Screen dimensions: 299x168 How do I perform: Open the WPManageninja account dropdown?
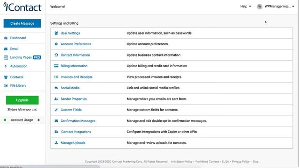pos(279,7)
